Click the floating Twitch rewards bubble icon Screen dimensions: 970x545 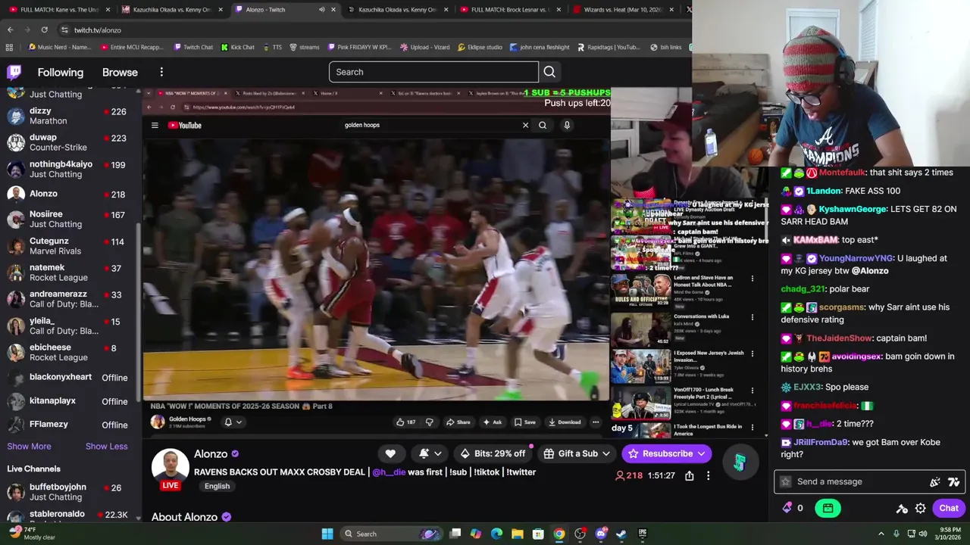(x=740, y=462)
